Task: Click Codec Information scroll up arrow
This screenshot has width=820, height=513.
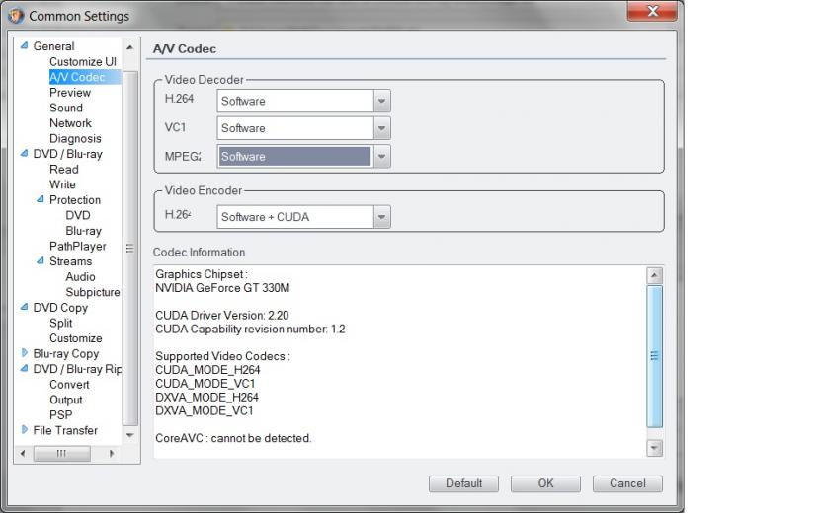Action: (654, 275)
